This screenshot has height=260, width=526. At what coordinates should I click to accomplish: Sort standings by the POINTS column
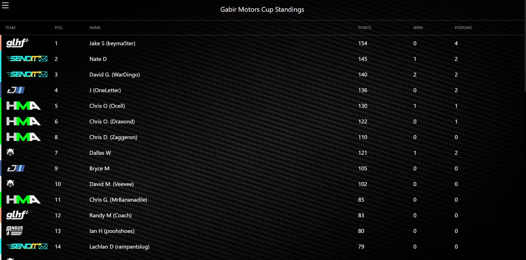click(364, 28)
